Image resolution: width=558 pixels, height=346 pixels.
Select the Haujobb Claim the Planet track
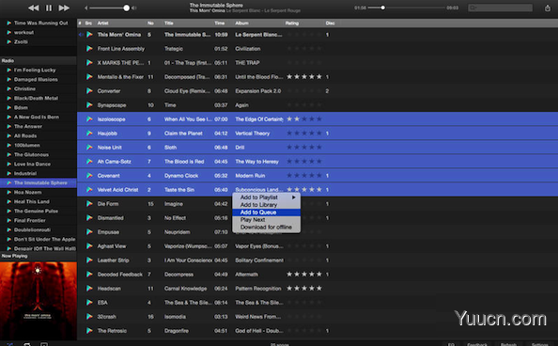tap(318, 134)
